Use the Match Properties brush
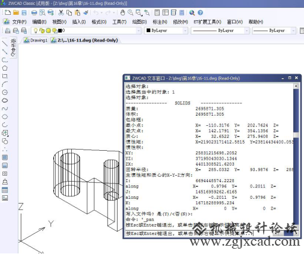This screenshot has height=254, width=304. (x=85, y=12)
